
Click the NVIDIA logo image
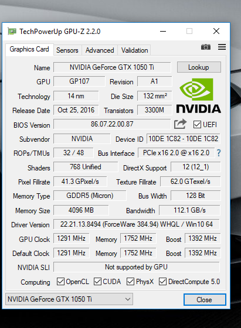[x=199, y=96]
